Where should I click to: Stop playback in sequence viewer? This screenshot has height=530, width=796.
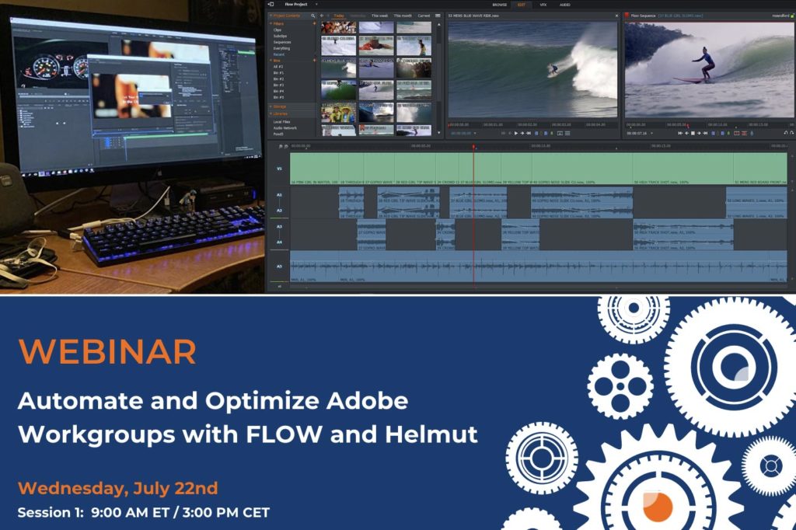693,134
